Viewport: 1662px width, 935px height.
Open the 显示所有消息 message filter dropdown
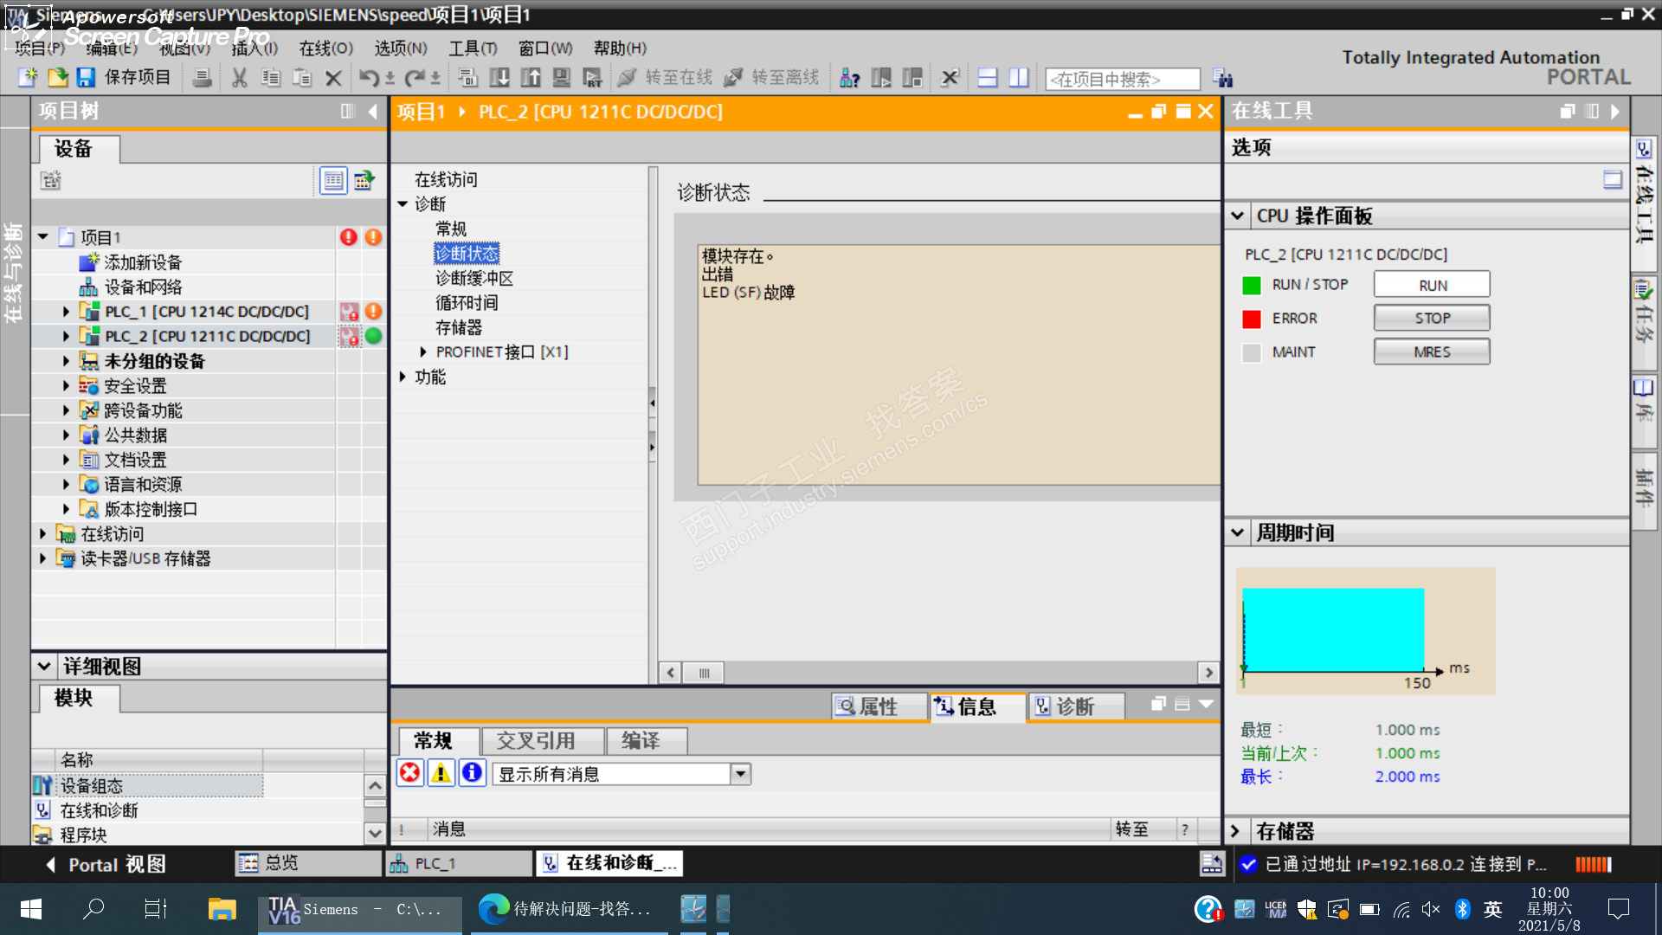tap(740, 774)
